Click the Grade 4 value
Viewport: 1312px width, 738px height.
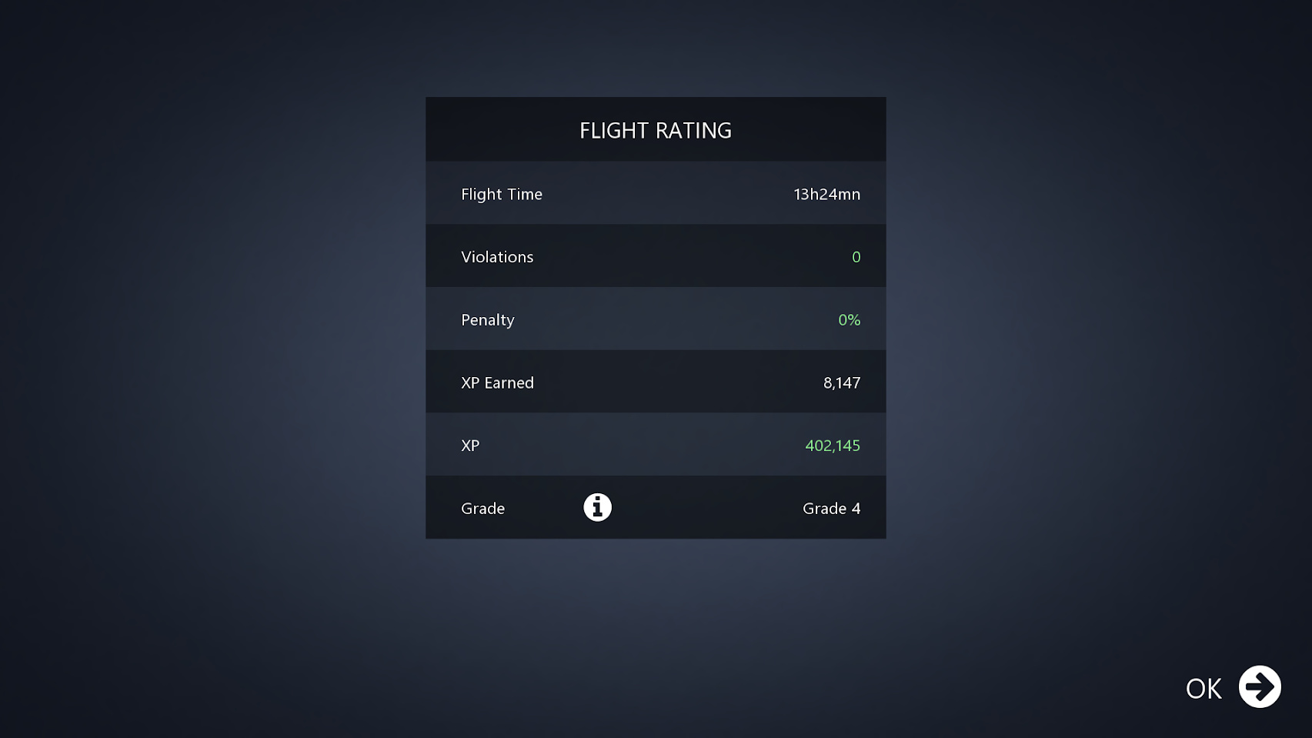click(x=831, y=509)
